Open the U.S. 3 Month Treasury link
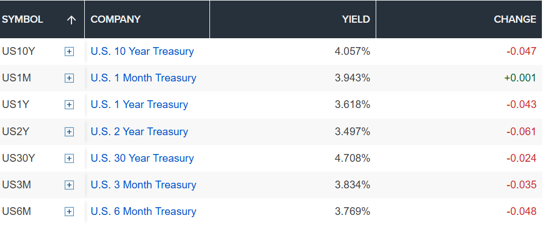 click(144, 185)
